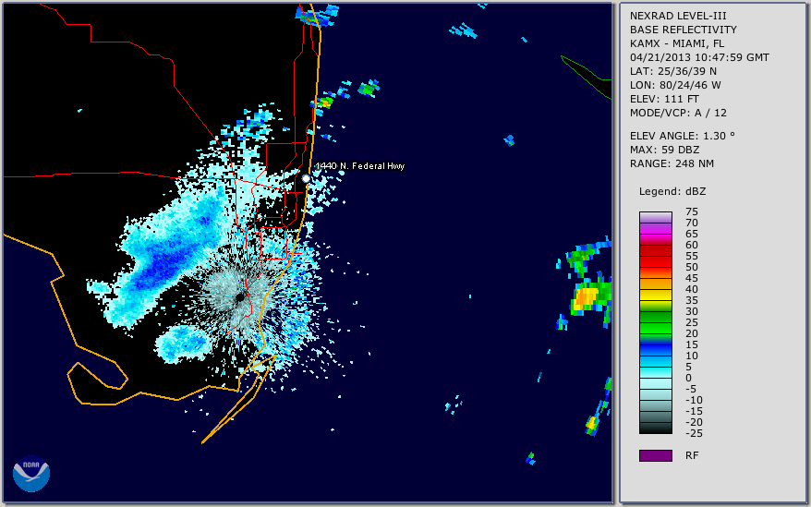Select the 'KAMX - MIAMI, FL' station text

[x=677, y=43]
